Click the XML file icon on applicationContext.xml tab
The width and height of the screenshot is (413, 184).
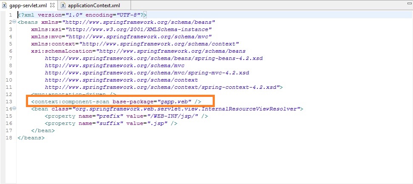pyautogui.click(x=63, y=6)
